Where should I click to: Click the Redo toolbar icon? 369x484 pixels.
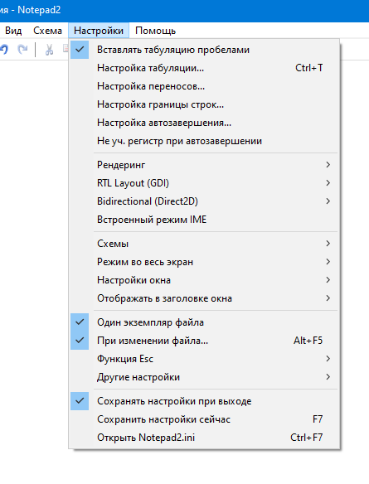pyautogui.click(x=22, y=50)
